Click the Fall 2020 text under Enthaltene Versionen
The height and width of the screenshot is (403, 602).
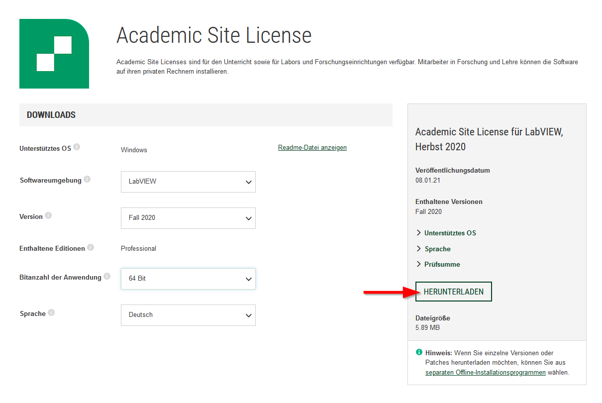pos(428,211)
